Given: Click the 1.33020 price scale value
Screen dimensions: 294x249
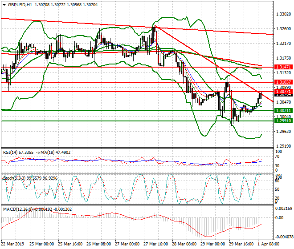Looking at the screenshot, I should 283,14.
